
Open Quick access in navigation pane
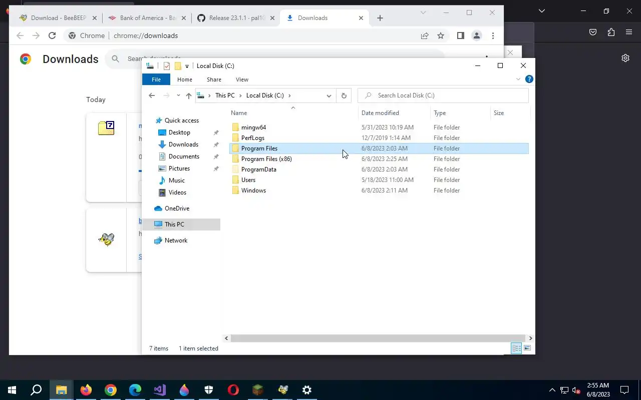tap(181, 120)
